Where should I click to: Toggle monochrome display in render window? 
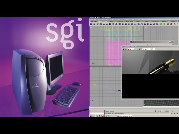point(137,49)
